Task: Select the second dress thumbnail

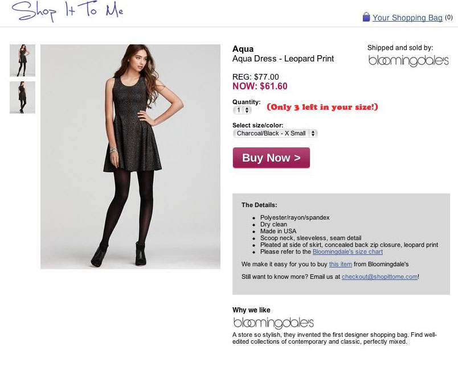Action: [x=22, y=97]
